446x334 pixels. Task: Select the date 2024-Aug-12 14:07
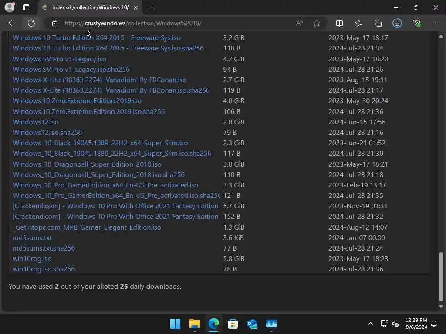[x=358, y=227]
